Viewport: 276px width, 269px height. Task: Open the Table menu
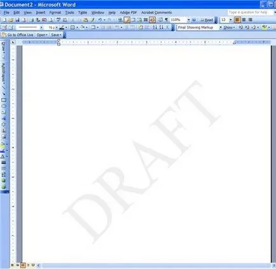tap(83, 13)
